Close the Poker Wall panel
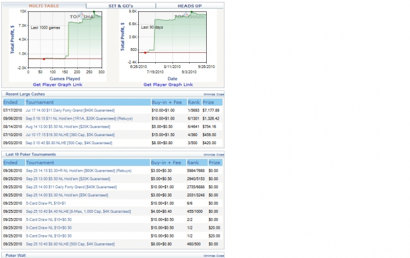The image size is (410, 258). click(220, 256)
